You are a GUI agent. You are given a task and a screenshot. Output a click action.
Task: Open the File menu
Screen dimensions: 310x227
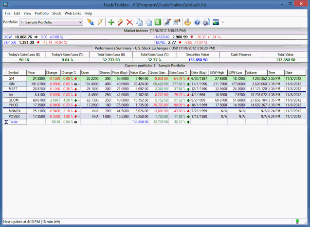7,13
